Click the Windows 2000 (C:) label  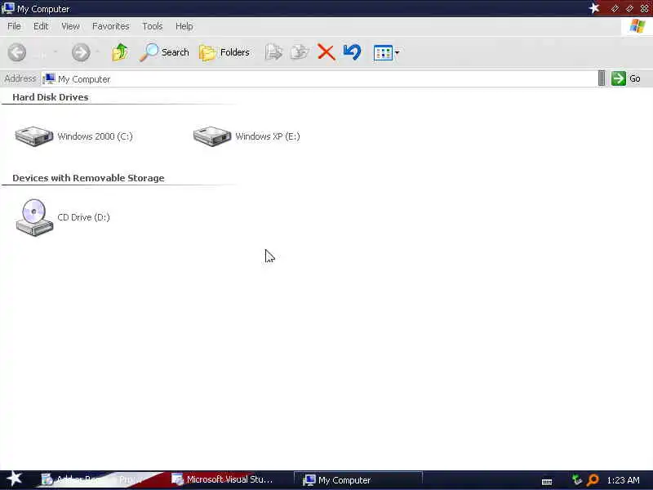pyautogui.click(x=95, y=136)
